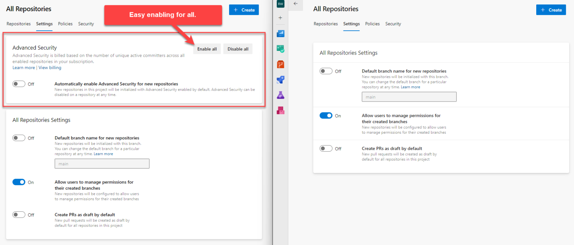Screen dimensions: 574x245
Task: Toggle Default branch name for new repositories
Action: tap(19, 137)
